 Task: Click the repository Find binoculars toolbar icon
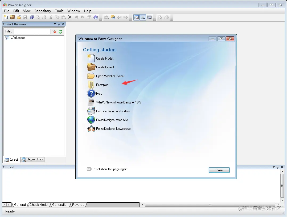[x=113, y=17]
